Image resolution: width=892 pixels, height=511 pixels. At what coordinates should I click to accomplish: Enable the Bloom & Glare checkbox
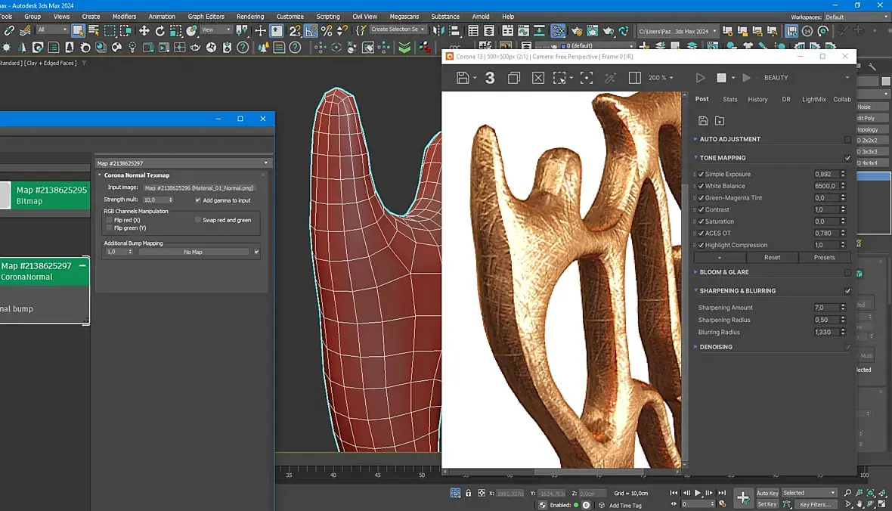point(847,272)
